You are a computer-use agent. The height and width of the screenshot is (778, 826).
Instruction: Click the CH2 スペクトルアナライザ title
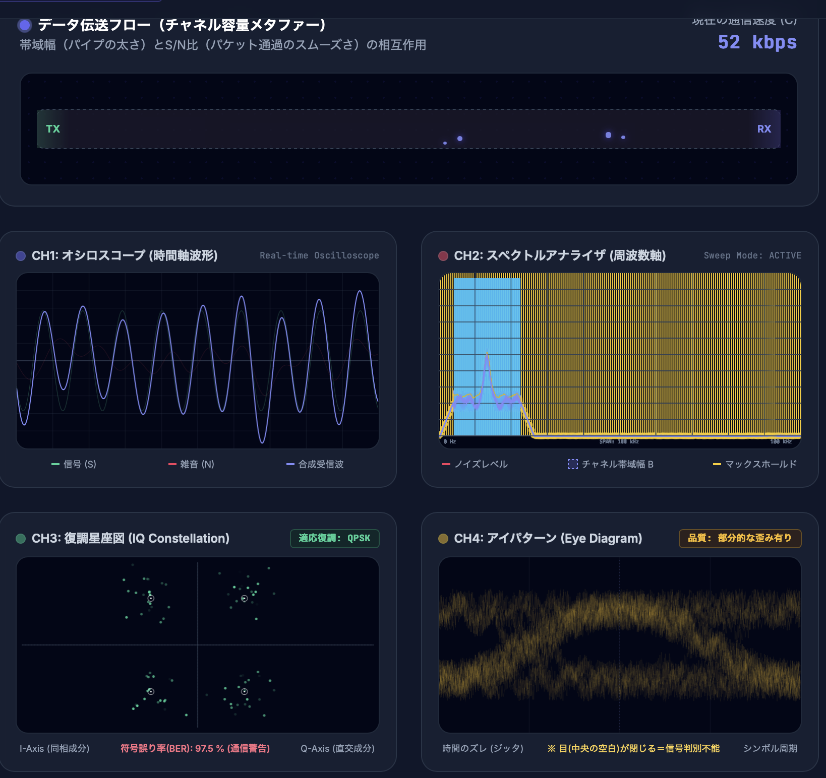tap(560, 256)
